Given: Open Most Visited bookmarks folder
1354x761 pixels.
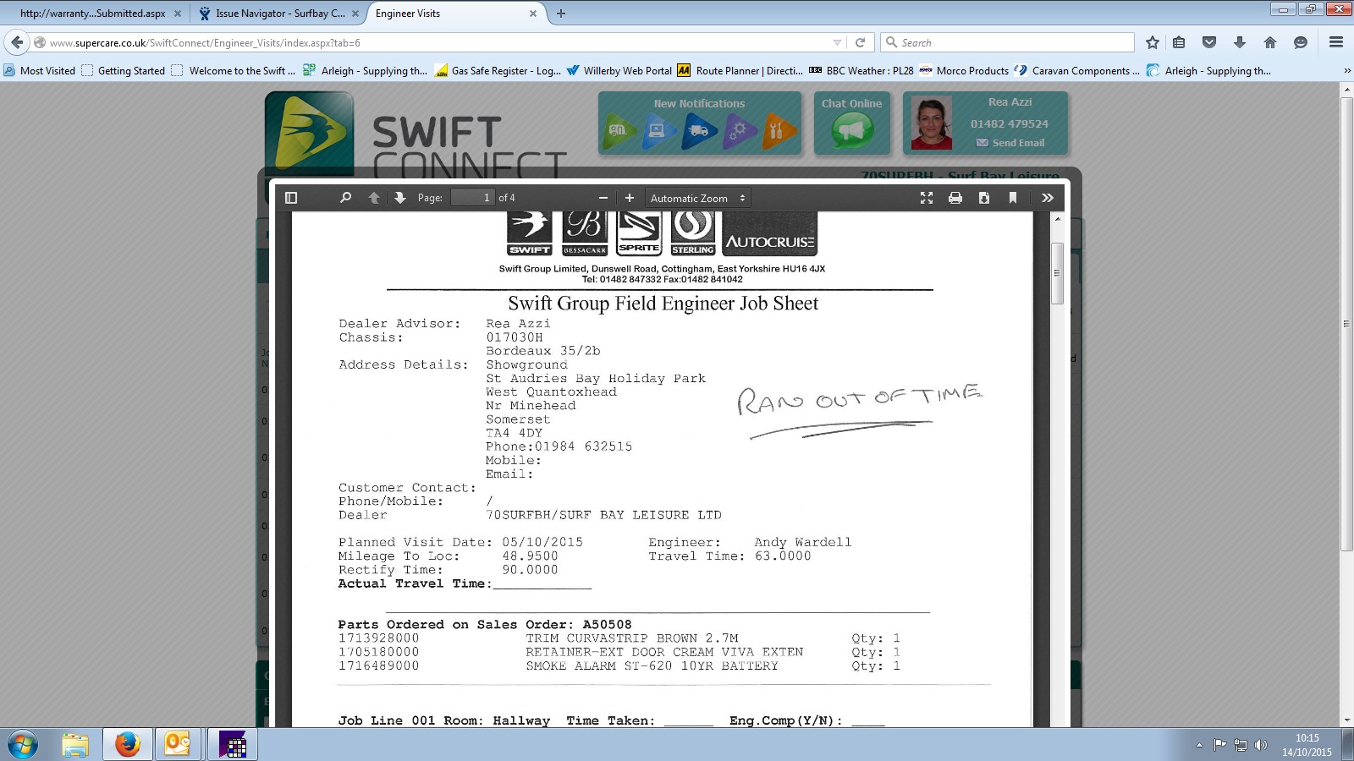Looking at the screenshot, I should [40, 71].
